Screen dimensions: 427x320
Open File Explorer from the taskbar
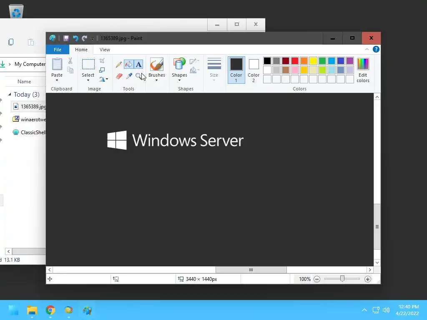pos(32,310)
